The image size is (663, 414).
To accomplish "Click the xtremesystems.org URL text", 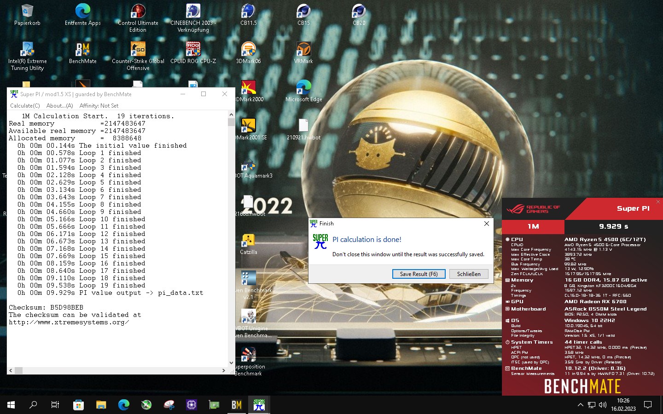I will pyautogui.click(x=69, y=322).
